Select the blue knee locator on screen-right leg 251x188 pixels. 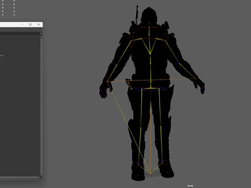point(163,128)
